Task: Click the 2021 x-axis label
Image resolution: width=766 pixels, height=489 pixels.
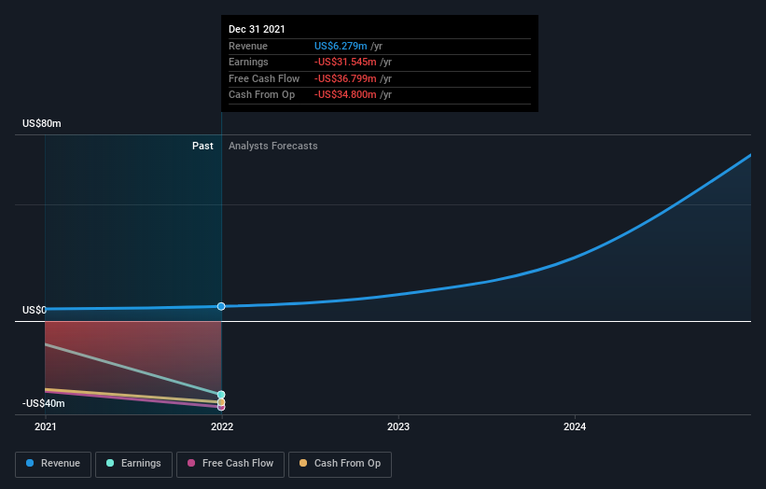Action: coord(46,427)
